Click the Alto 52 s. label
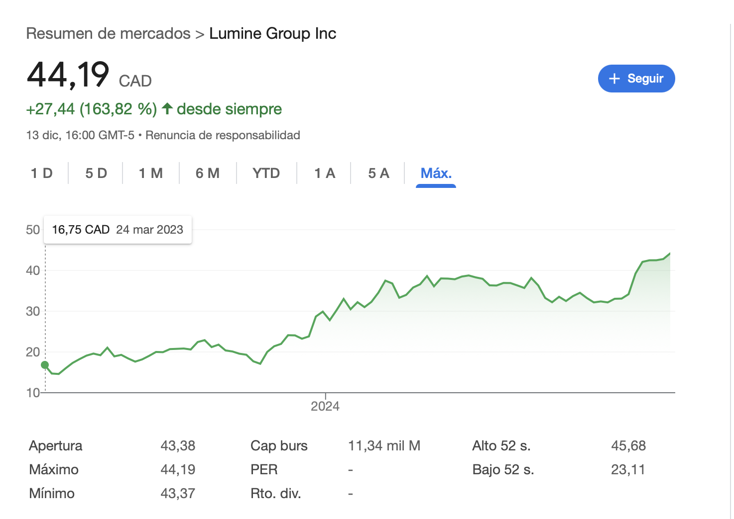 501,445
